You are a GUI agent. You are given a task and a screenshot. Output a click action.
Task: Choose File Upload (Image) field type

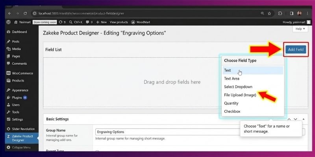[x=253, y=95]
